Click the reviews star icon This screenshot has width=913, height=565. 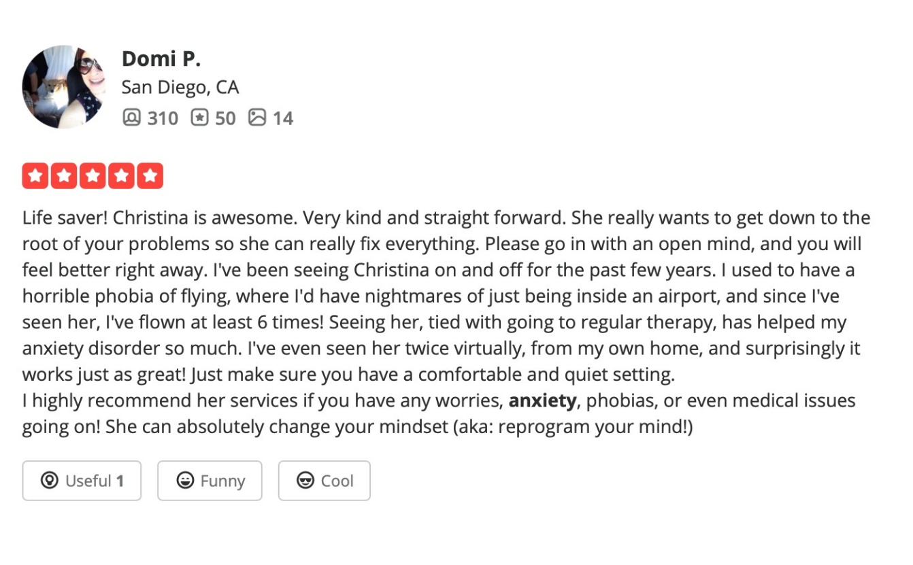tap(199, 118)
